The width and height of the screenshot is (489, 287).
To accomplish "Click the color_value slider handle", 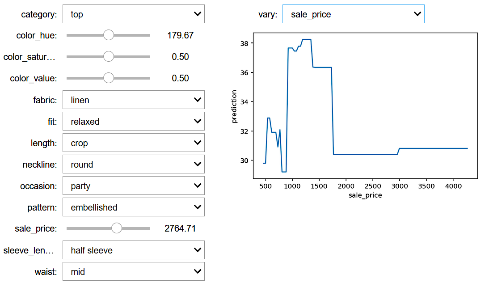I will (108, 78).
